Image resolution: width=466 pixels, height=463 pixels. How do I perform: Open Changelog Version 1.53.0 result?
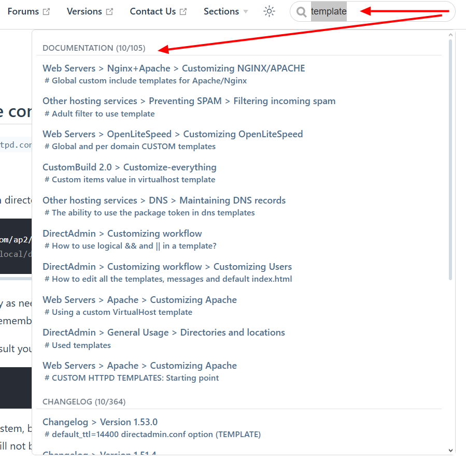[x=100, y=422]
